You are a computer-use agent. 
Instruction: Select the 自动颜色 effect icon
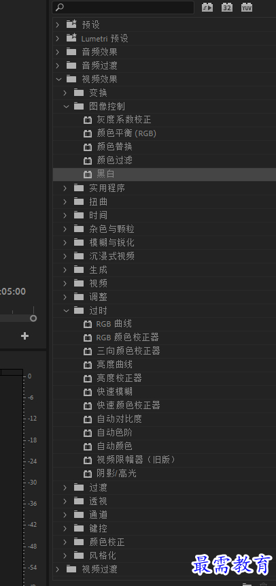(88, 446)
